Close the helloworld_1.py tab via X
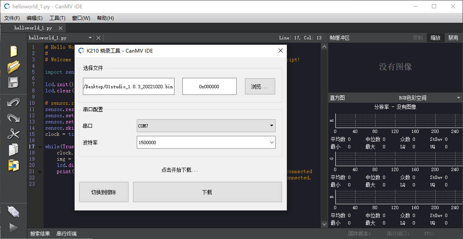This screenshot has width=463, height=239. tap(60, 28)
